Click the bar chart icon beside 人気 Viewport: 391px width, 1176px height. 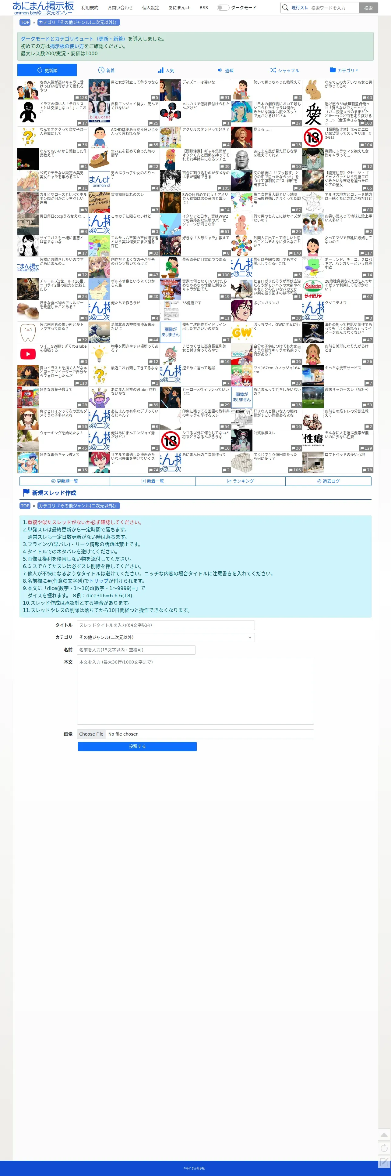(160, 70)
